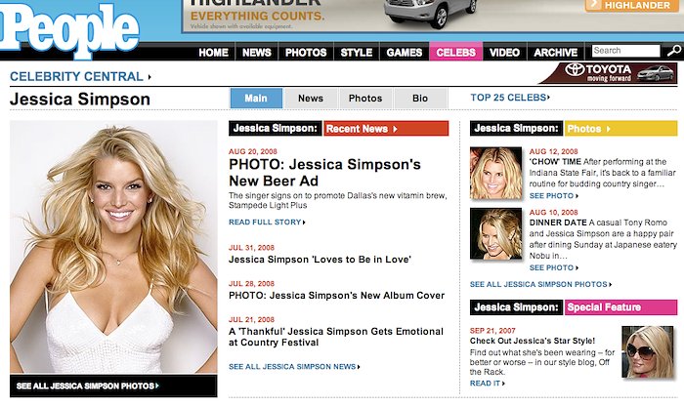Open the TOP 25 CELEBS link

[x=510, y=98]
